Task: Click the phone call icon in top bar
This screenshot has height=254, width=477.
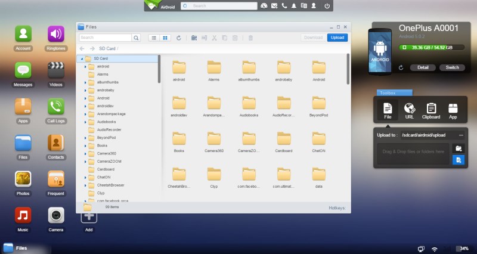Action: 284,6
